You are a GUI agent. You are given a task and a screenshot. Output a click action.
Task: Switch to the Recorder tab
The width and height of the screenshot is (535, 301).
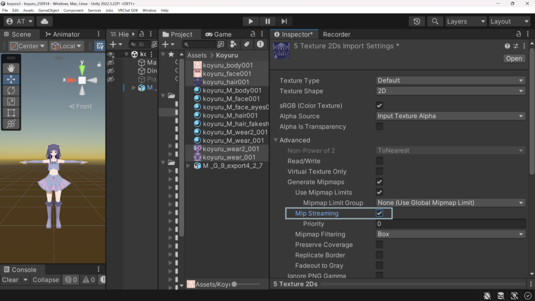click(x=336, y=34)
